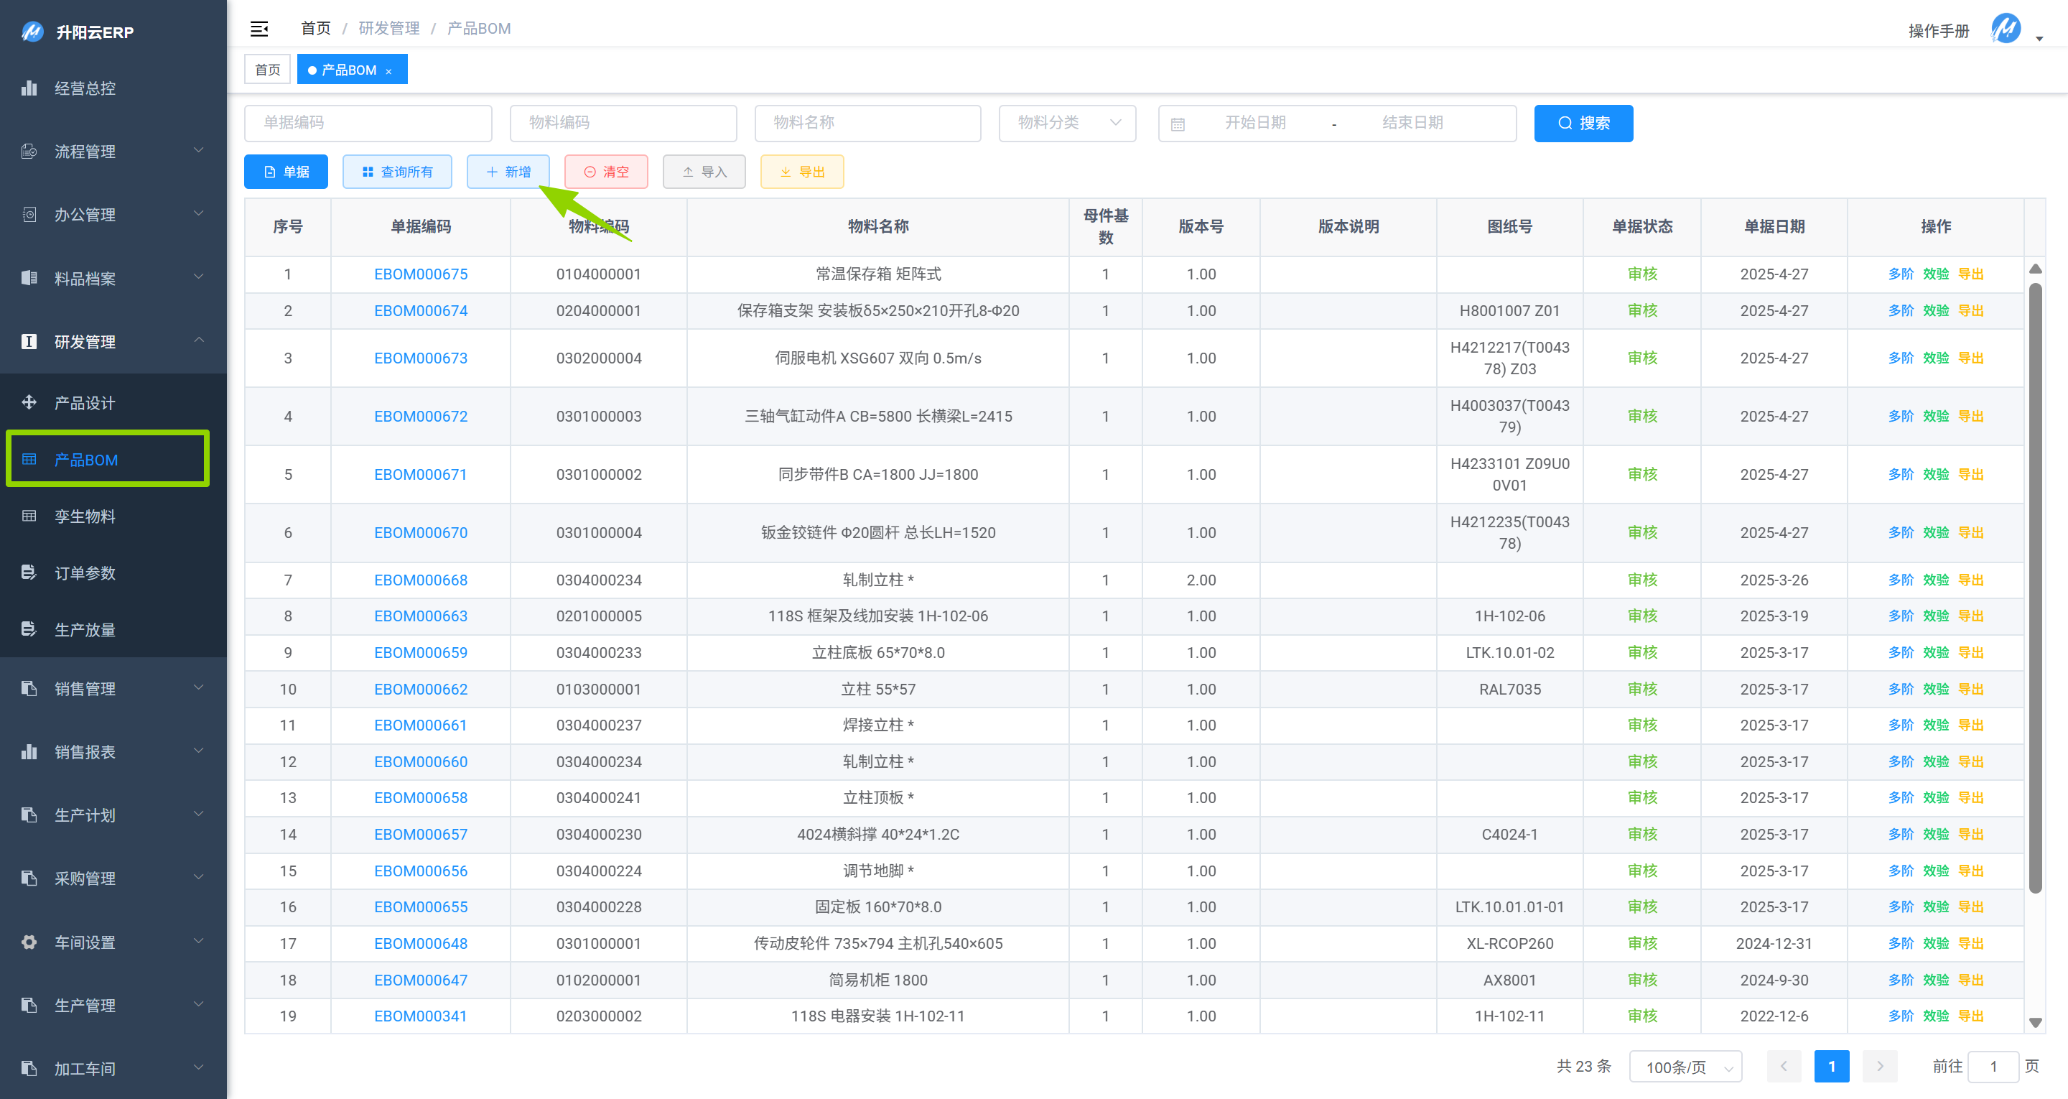The image size is (2068, 1099).
Task: Toggle the sidebar collapse hamburger icon
Action: tap(258, 29)
